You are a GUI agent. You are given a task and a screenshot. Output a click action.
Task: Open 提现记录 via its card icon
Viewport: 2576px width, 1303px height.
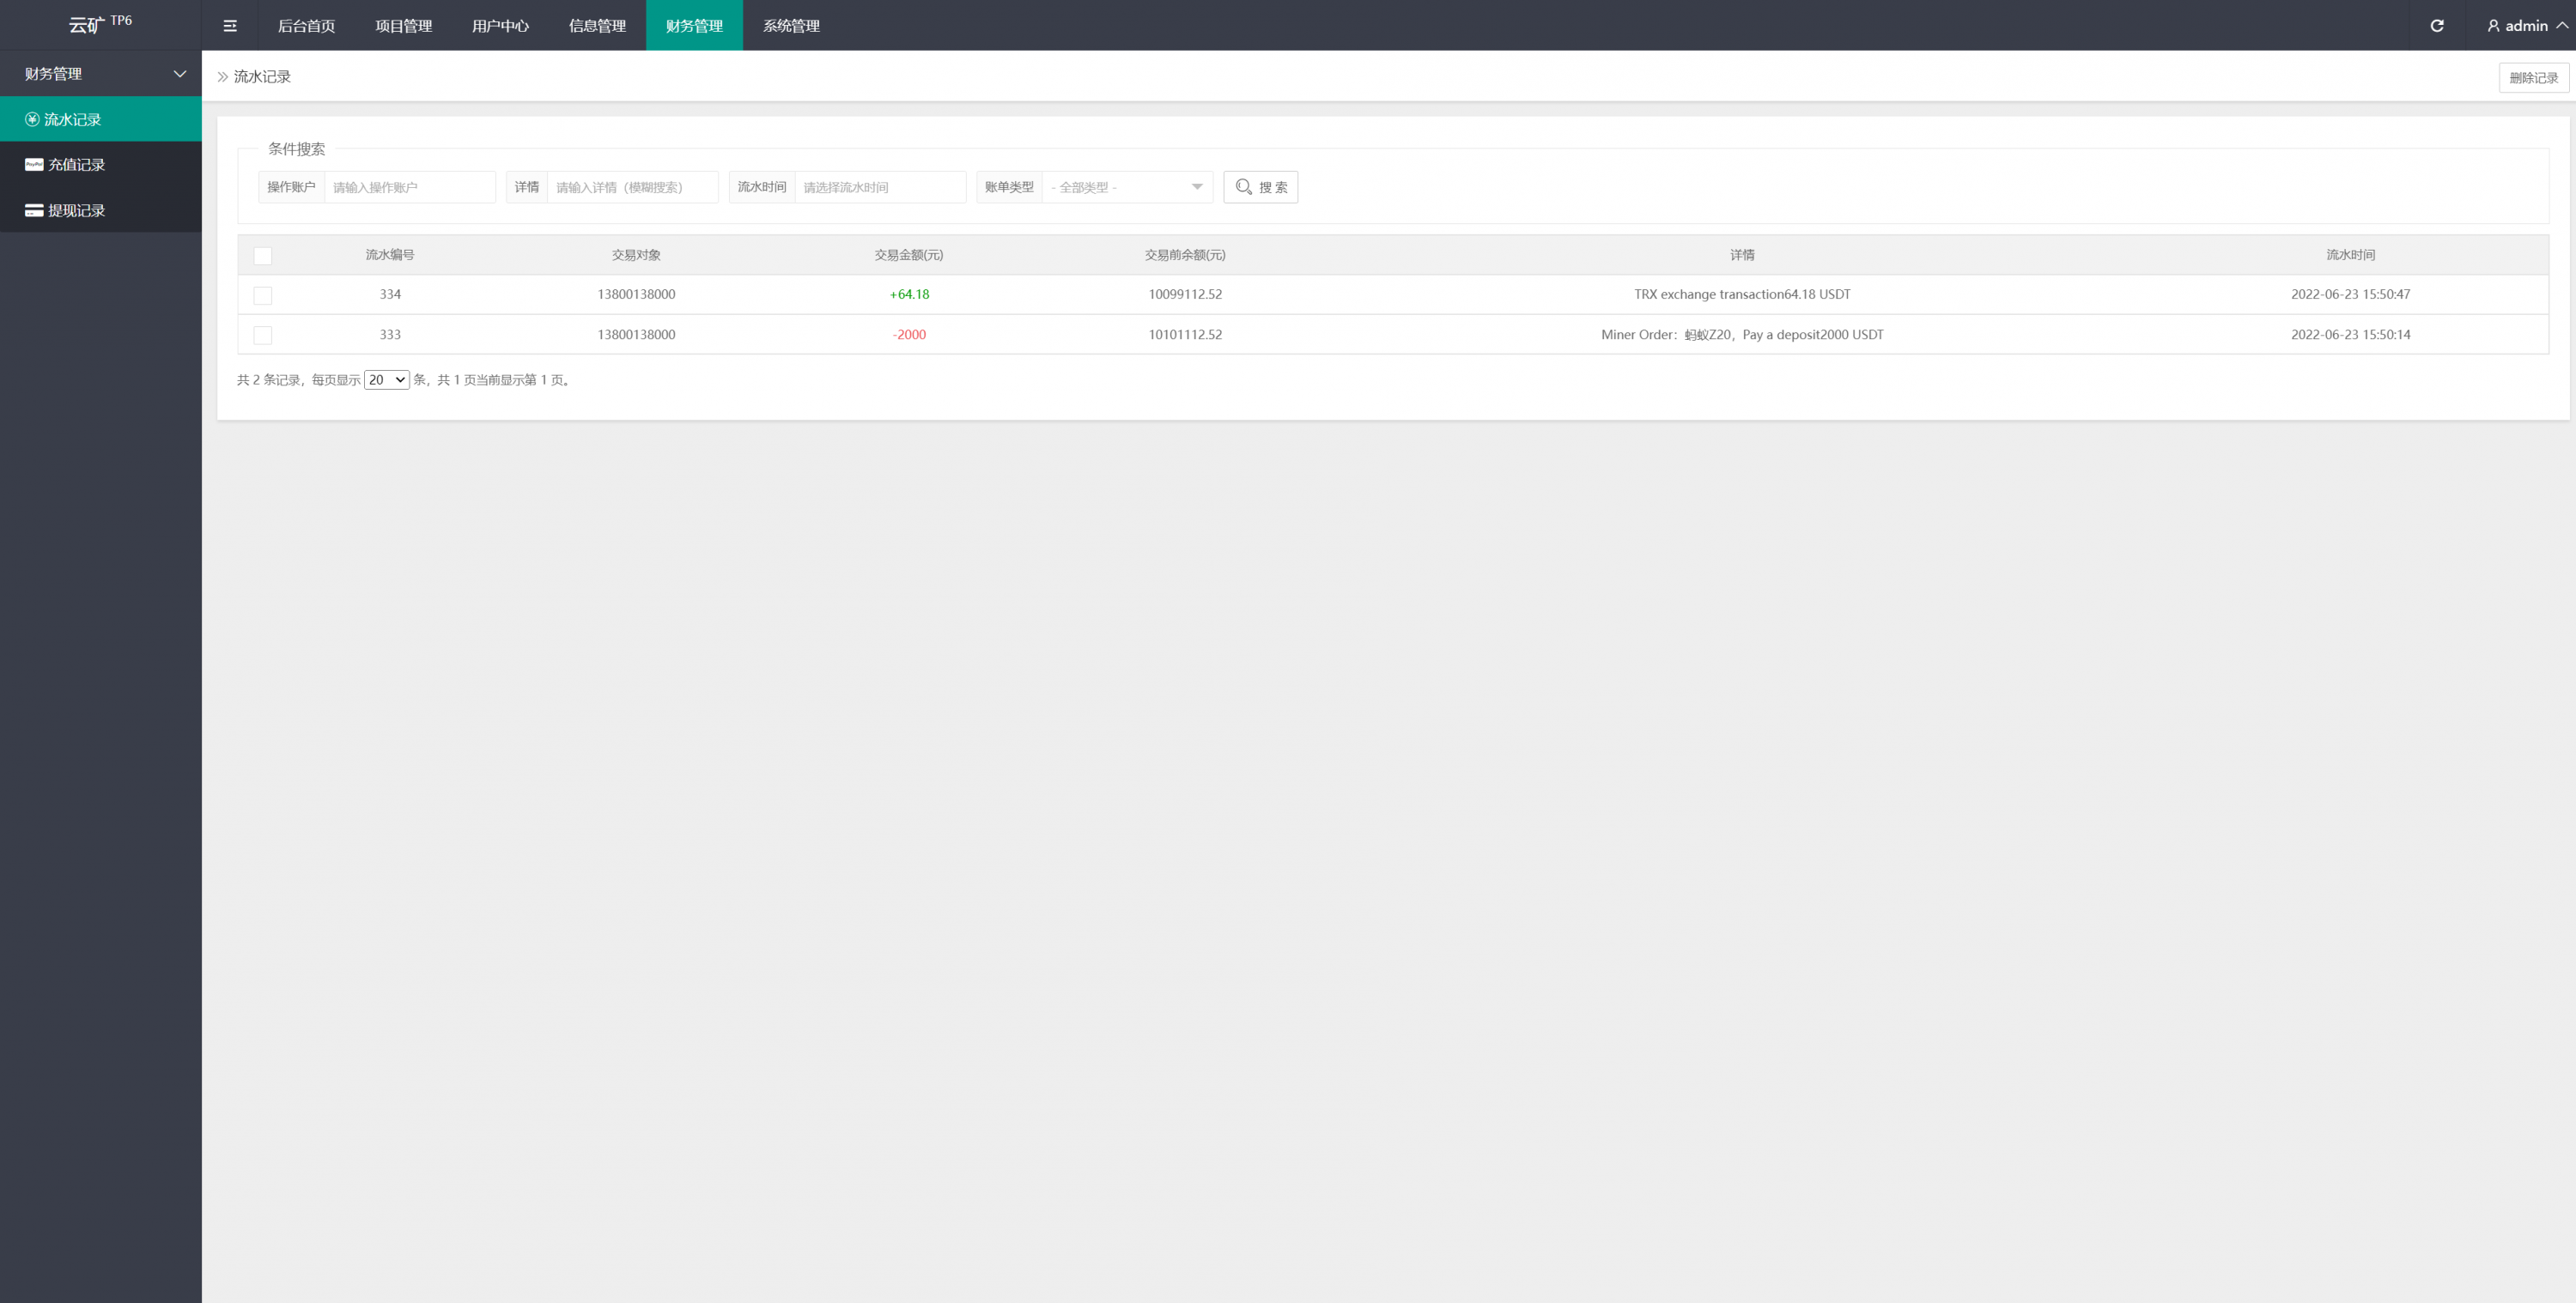click(x=34, y=211)
